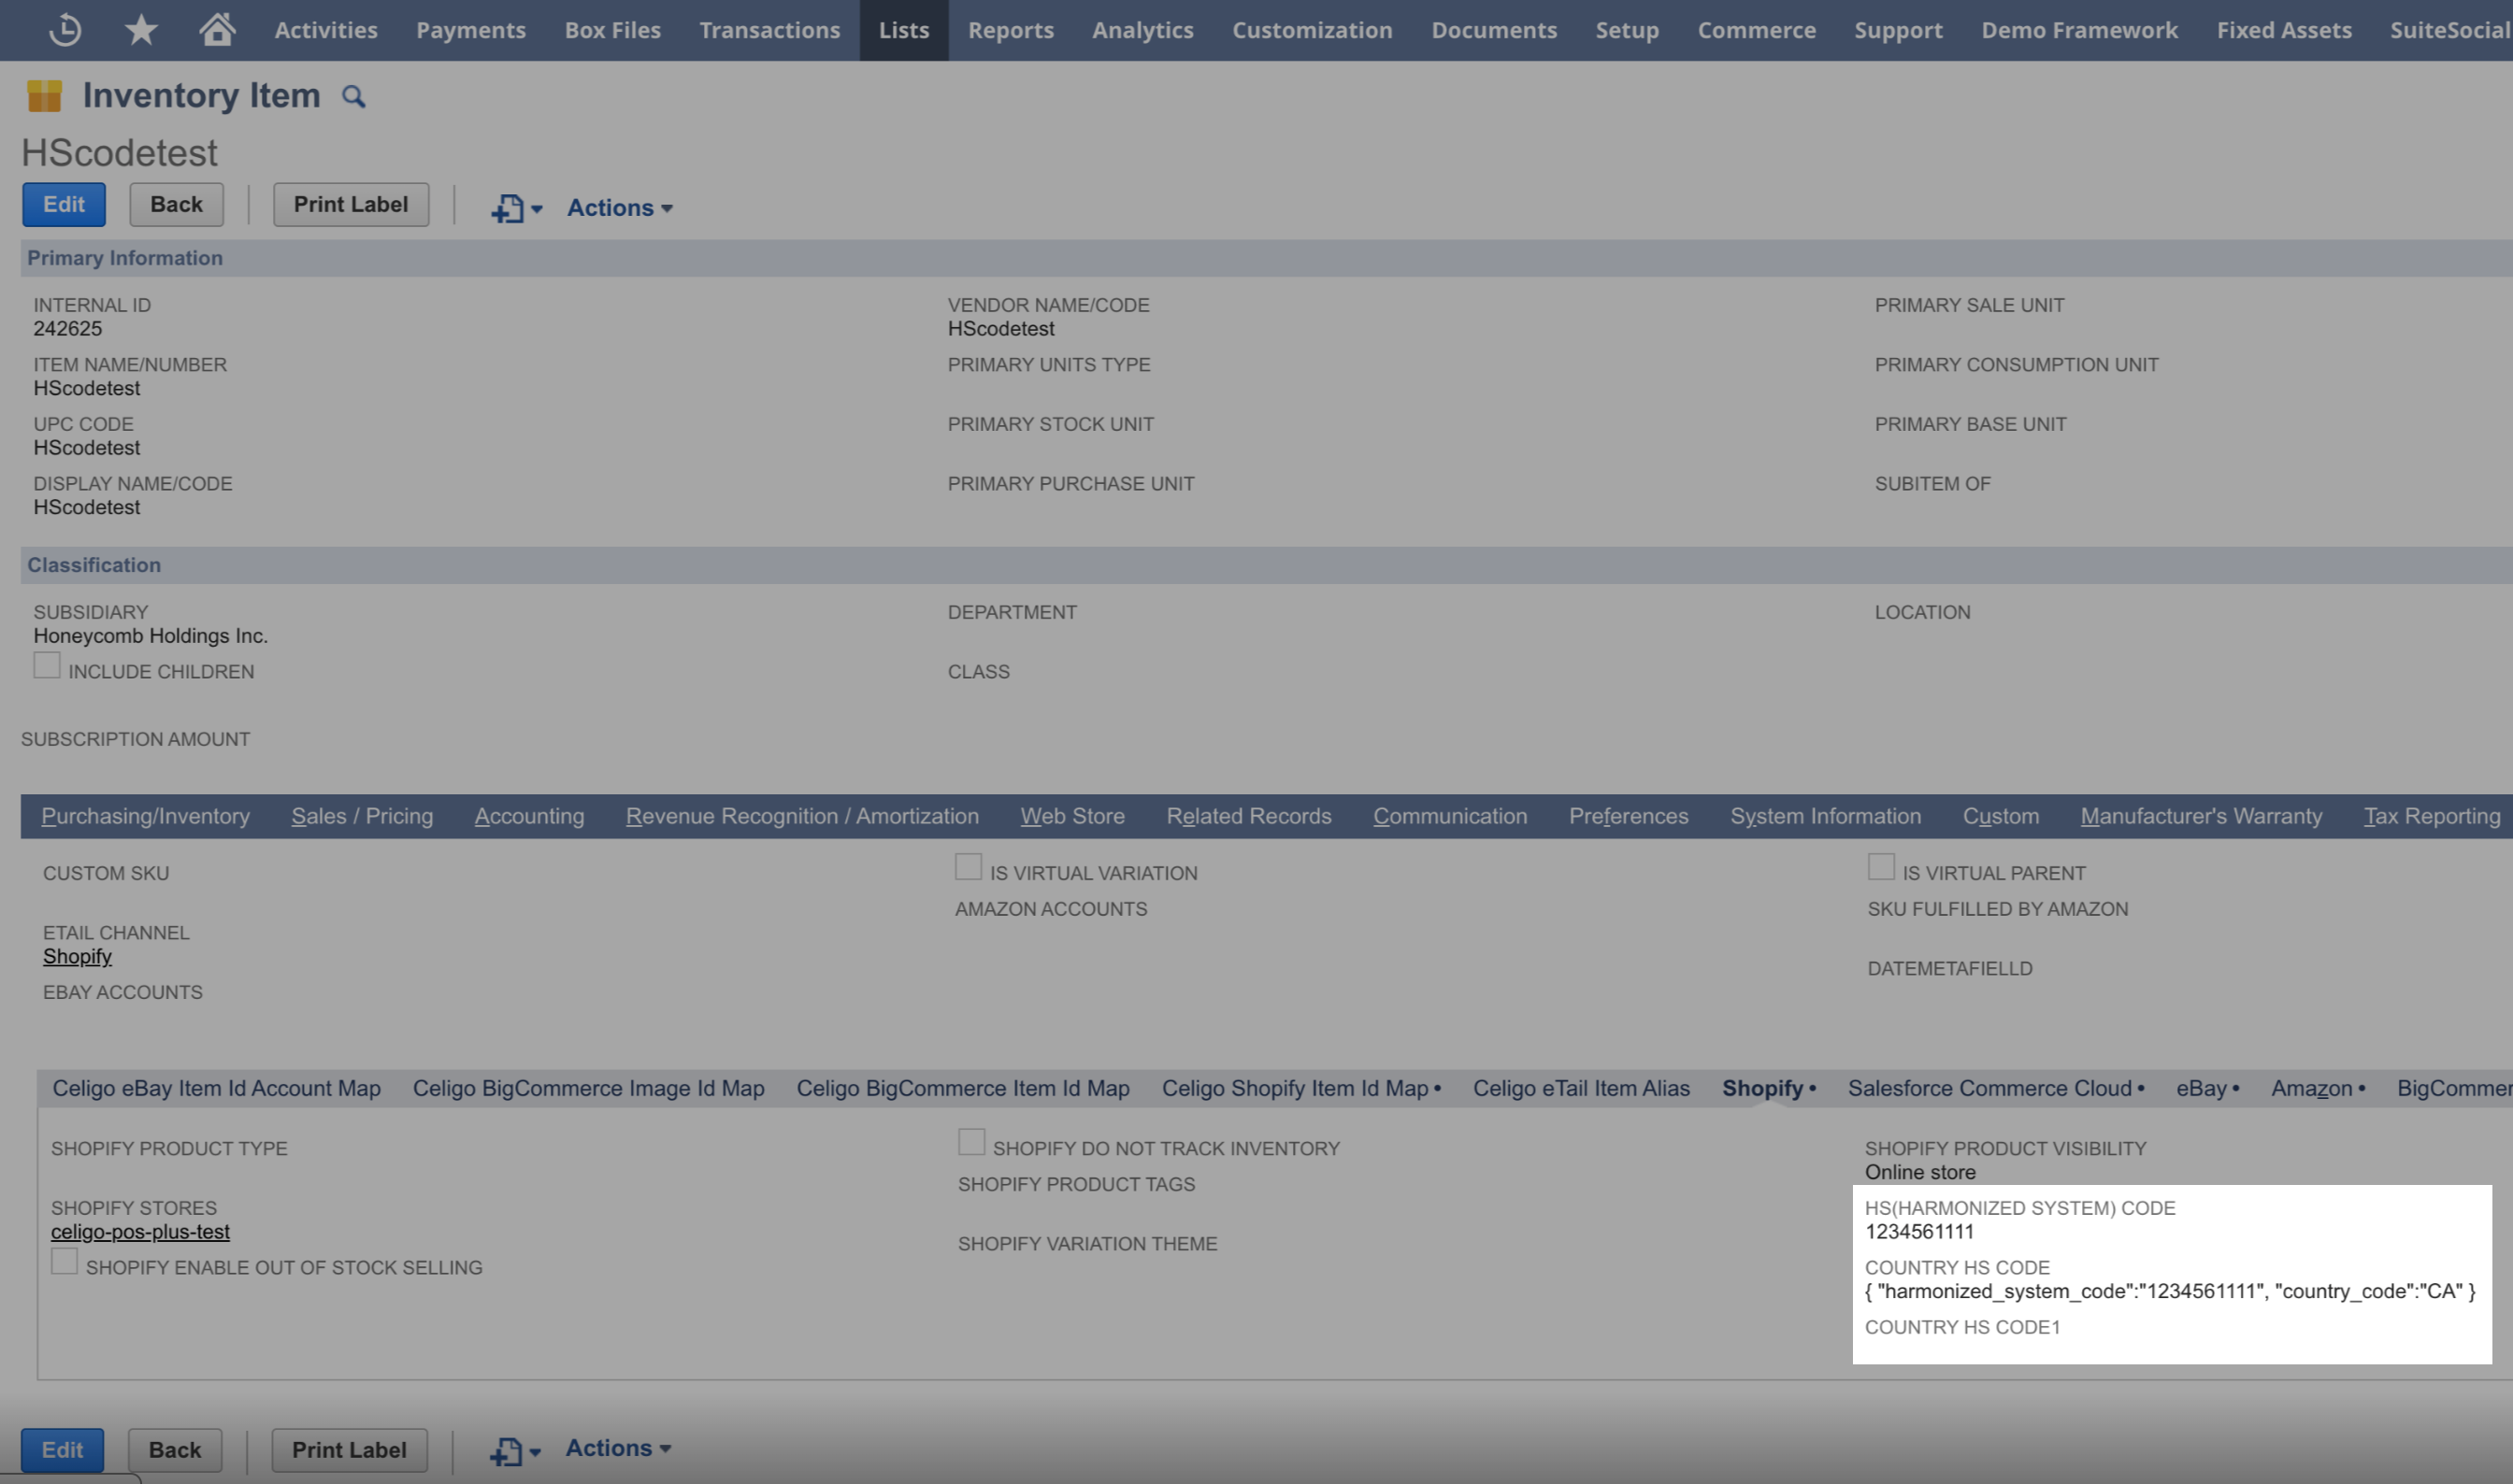Click the top Make Copy document icon
The image size is (2513, 1484).
point(508,208)
